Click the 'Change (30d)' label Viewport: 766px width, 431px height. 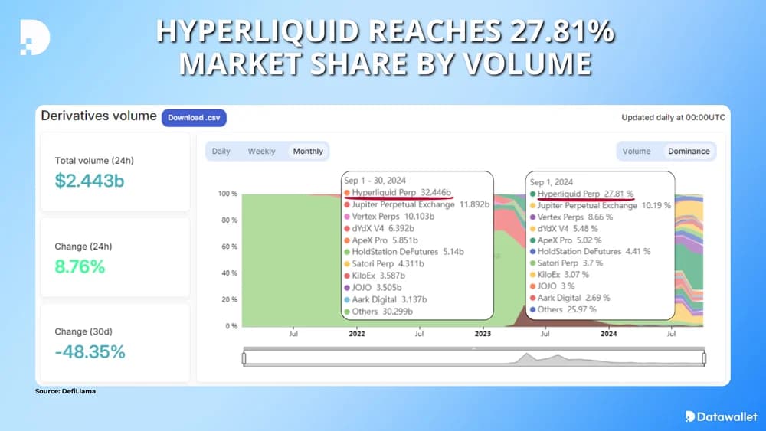tap(83, 332)
